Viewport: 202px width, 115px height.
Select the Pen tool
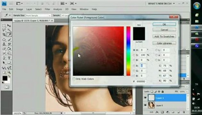coord(4,58)
